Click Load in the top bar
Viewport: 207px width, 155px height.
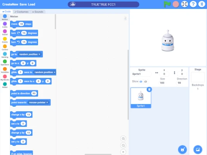tap(31, 4)
